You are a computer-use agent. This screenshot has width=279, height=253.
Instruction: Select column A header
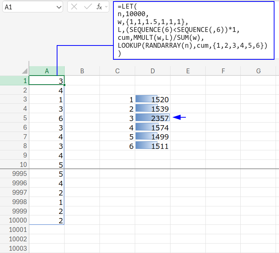click(x=47, y=71)
